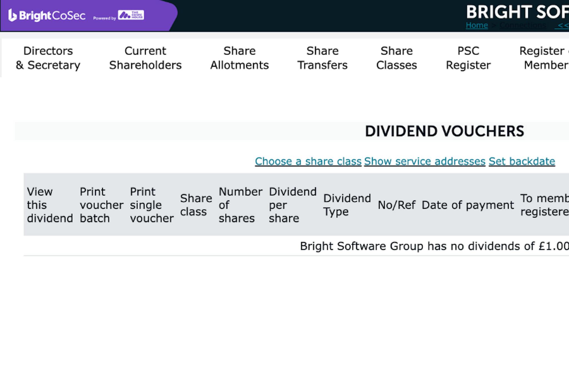Click the View this dividend column header
Viewport: 569px width, 379px height.
point(50,205)
